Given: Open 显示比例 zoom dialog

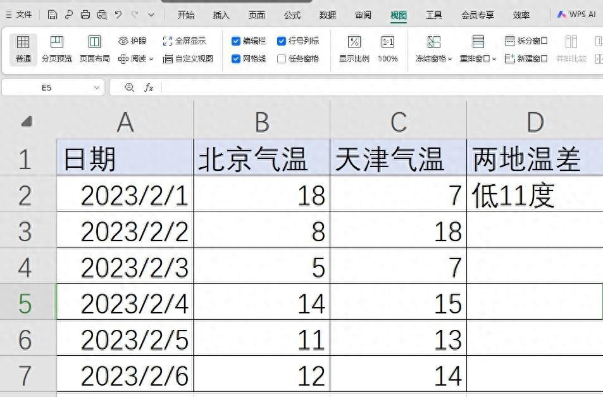Looking at the screenshot, I should click(354, 49).
